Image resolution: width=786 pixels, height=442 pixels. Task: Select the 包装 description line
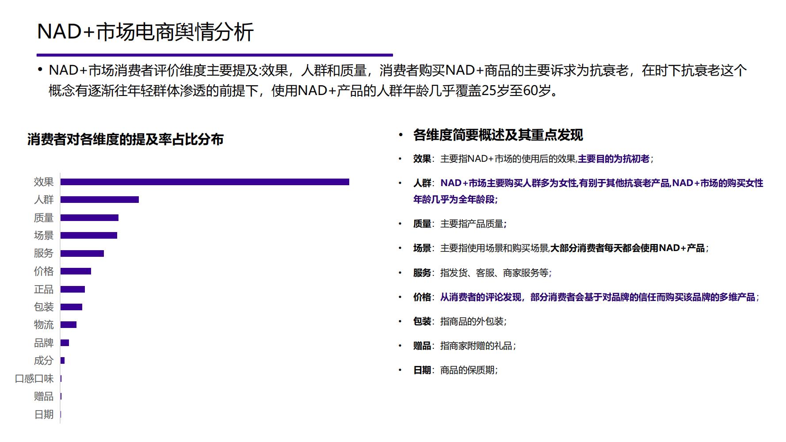click(x=460, y=322)
